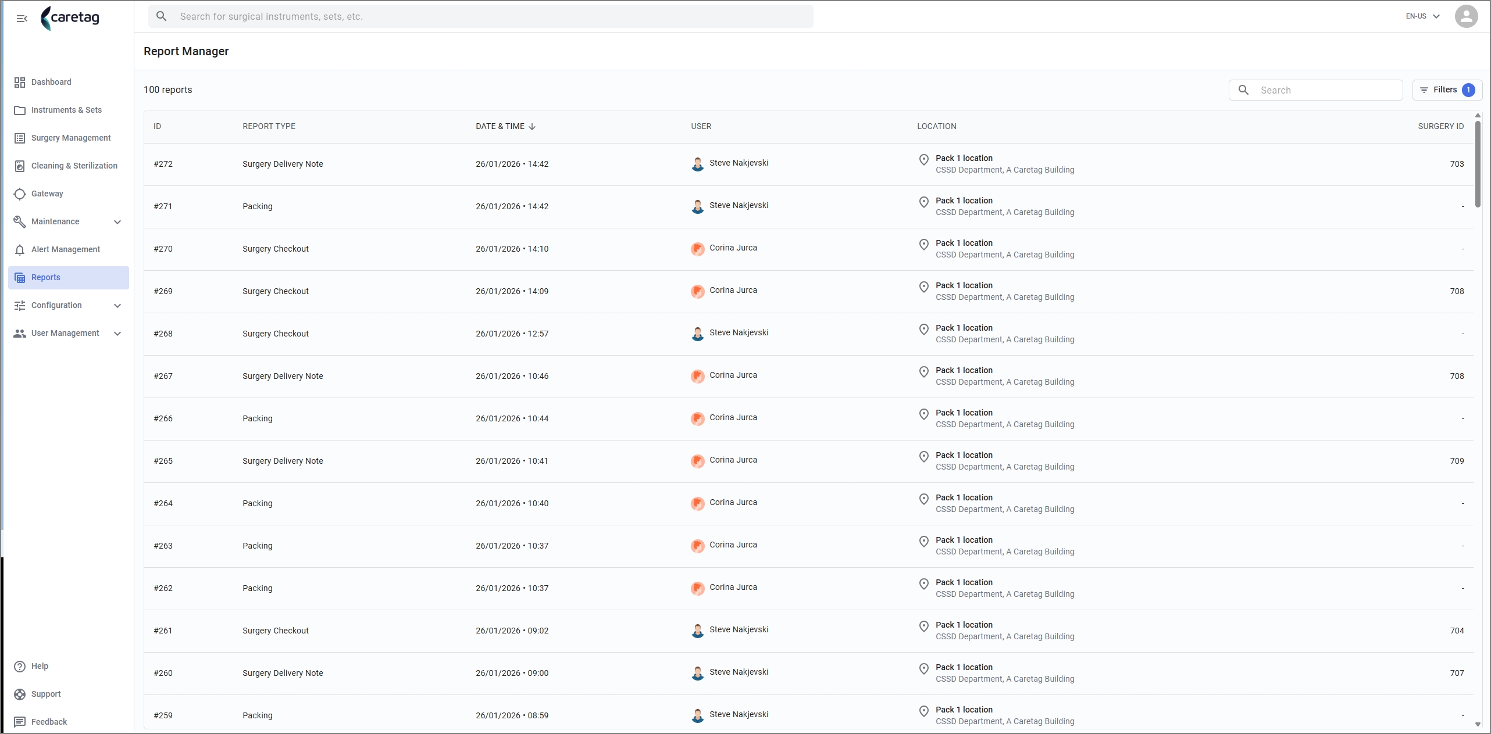Click the Support lifebuoy icon
Screen dimensions: 1491x734
[20, 694]
